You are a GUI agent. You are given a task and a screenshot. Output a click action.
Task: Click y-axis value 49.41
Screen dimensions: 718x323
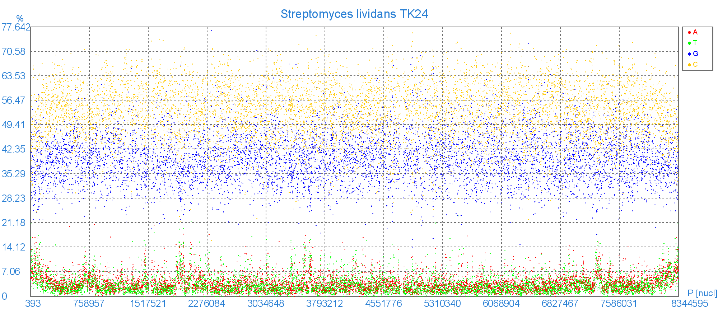pyautogui.click(x=14, y=125)
